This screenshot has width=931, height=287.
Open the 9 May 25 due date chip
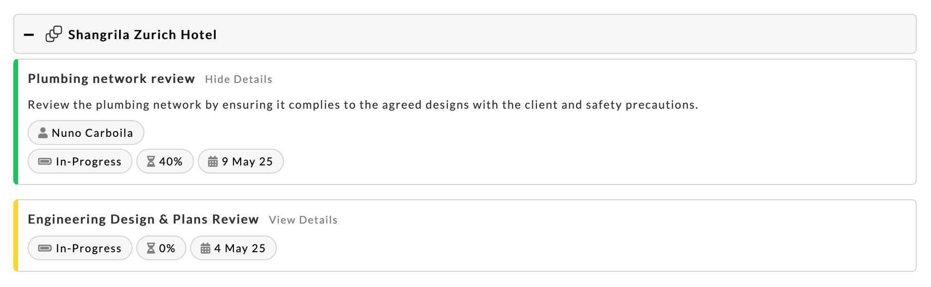point(241,162)
